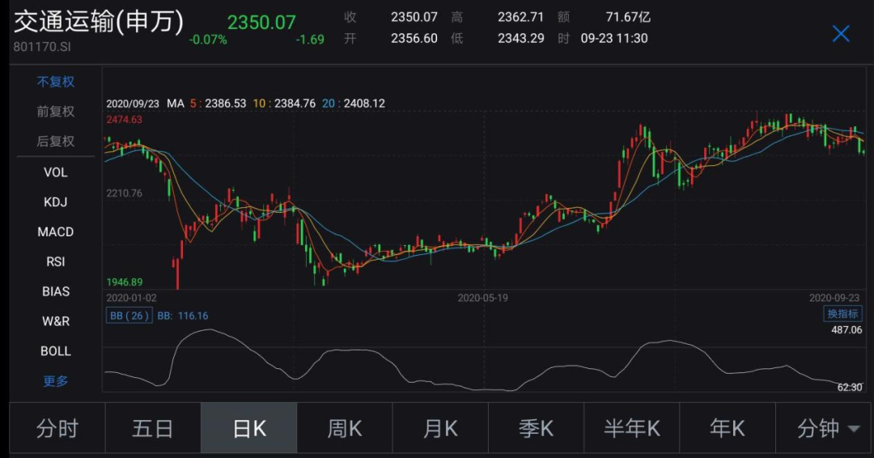Show the KDJ indicator
Screen dimensions: 874x458
[x=55, y=202]
